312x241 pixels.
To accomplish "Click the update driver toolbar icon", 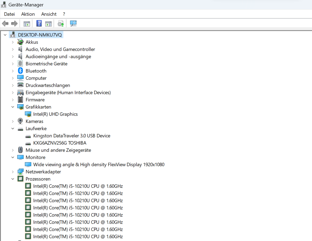I will pos(61,24).
